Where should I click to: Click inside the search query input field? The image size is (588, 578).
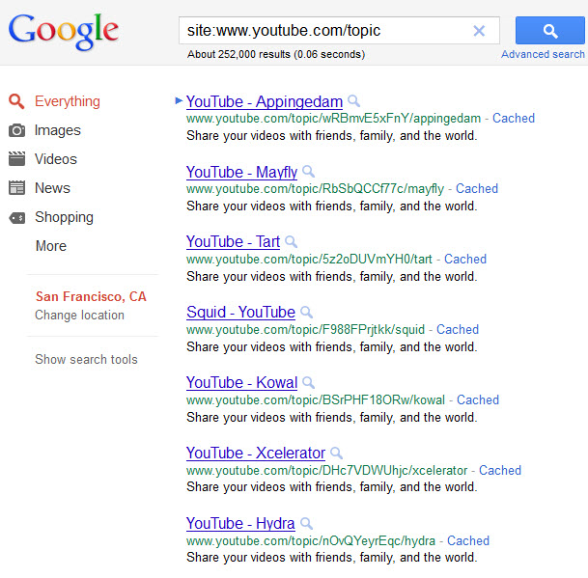326,30
